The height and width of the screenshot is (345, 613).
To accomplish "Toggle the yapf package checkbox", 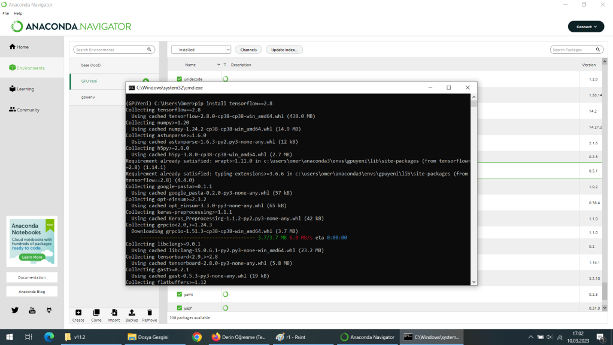I will (x=179, y=308).
